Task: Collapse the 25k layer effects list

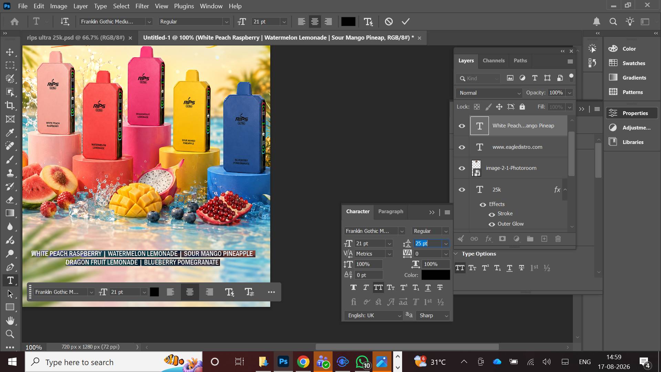Action: (565, 189)
